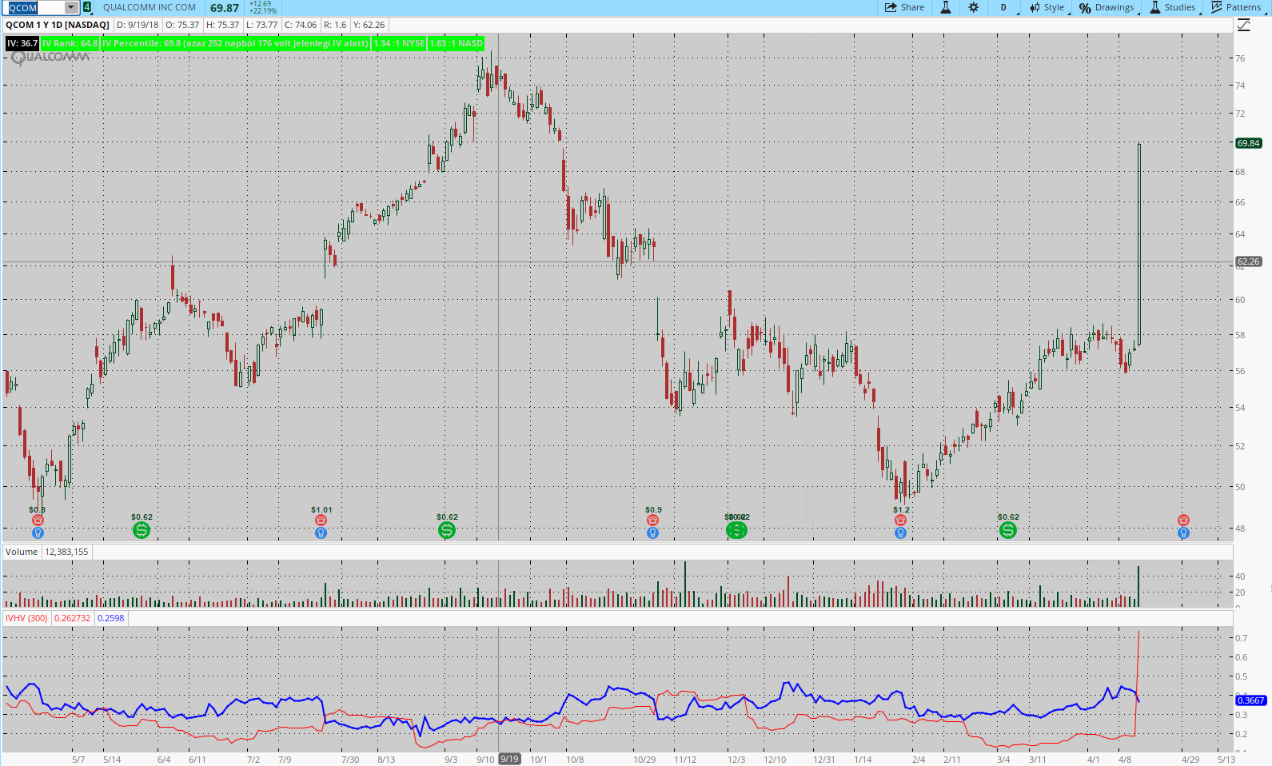Click the green dividend icon above the 9/3 date
Viewport: 1272px width, 766px height.
[x=447, y=529]
